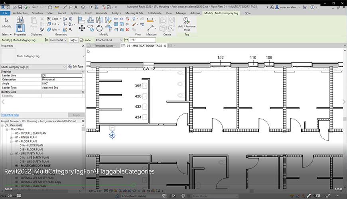Click Add / Remove Host tag icon
This screenshot has height=199, width=347.
click(187, 24)
